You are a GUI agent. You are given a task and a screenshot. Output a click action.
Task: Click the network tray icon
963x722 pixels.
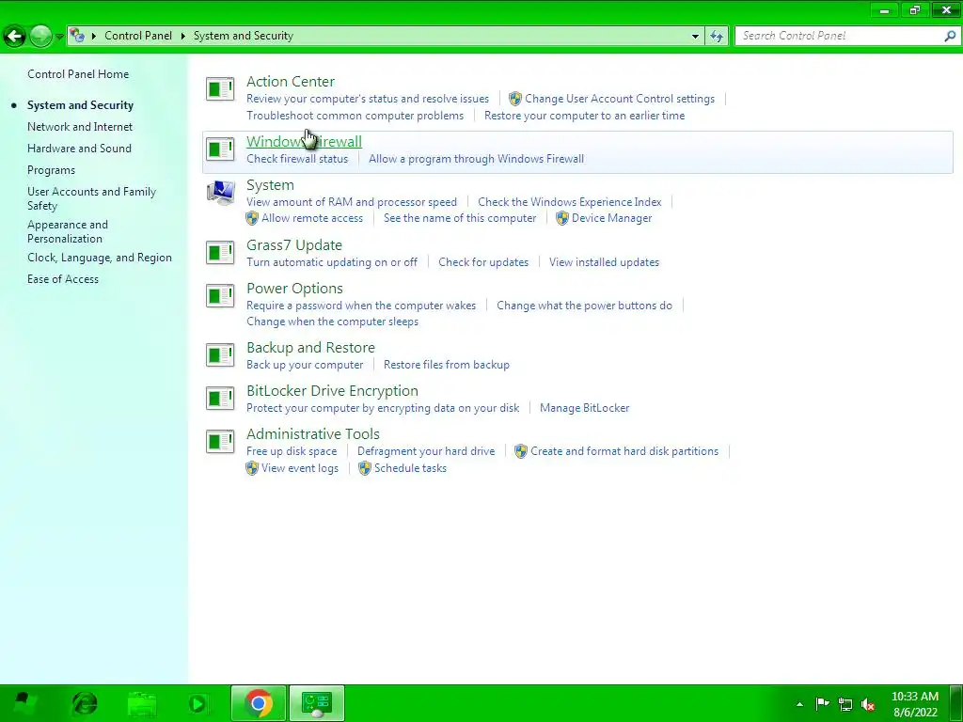coord(845,704)
